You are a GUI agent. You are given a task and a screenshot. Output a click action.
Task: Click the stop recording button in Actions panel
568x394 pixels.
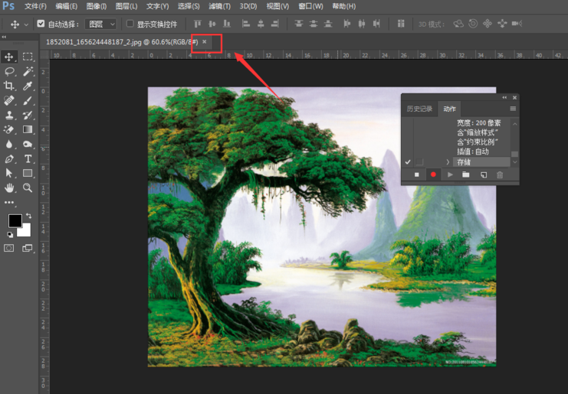pos(416,174)
